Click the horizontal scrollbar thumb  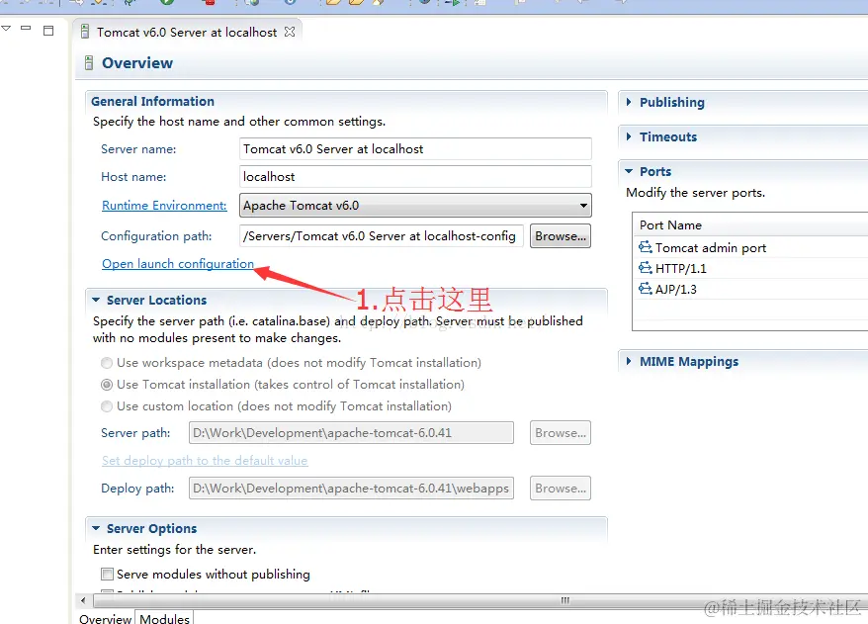[564, 600]
